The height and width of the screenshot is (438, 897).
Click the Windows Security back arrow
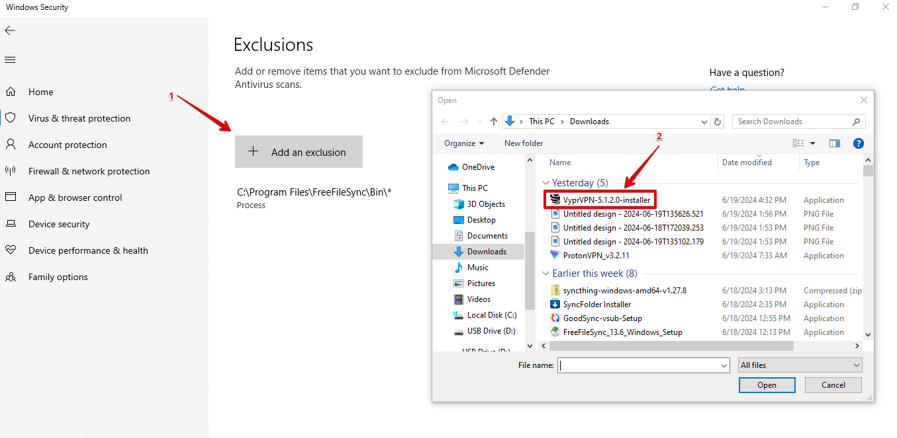coord(10,30)
